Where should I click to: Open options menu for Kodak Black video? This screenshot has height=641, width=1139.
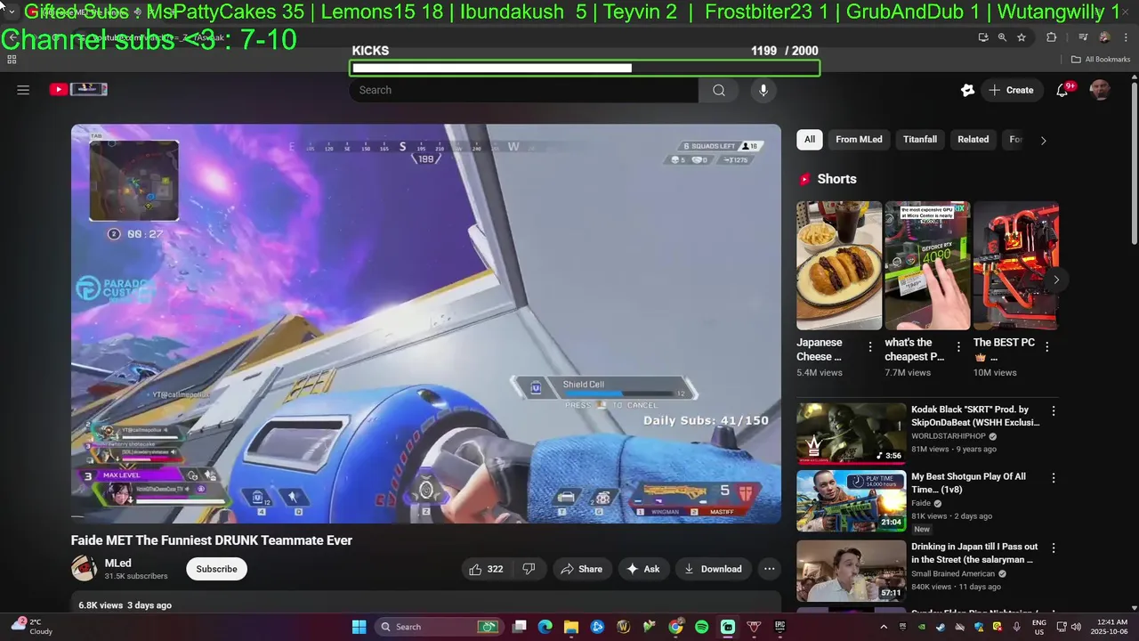tap(1054, 411)
